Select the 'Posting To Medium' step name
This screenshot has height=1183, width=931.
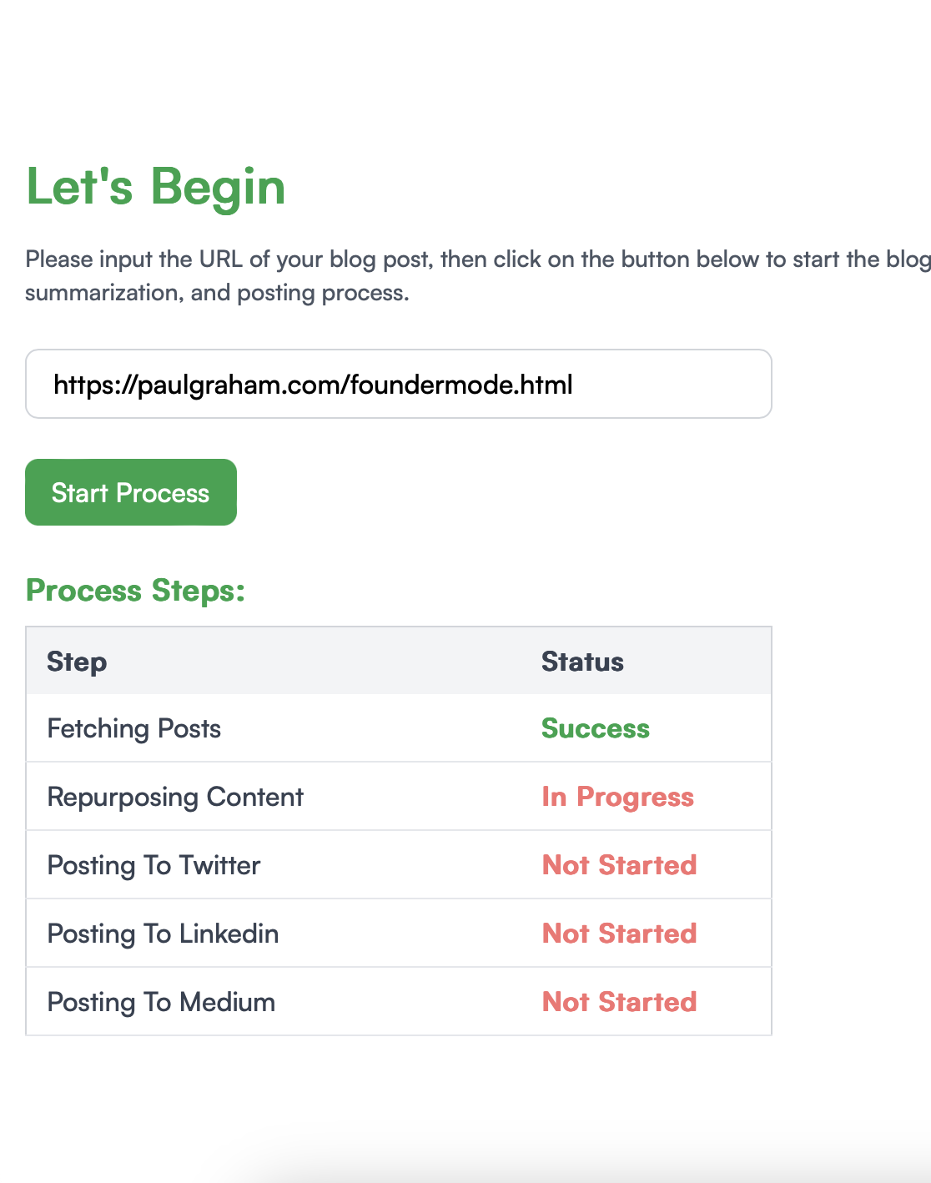pos(161,1002)
